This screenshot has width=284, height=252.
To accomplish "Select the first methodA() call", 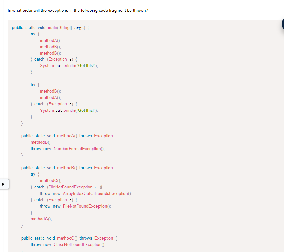I will [50, 40].
